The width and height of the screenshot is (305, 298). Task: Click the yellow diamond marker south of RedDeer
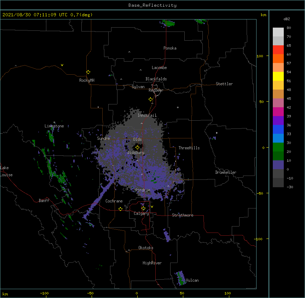coord(151,99)
